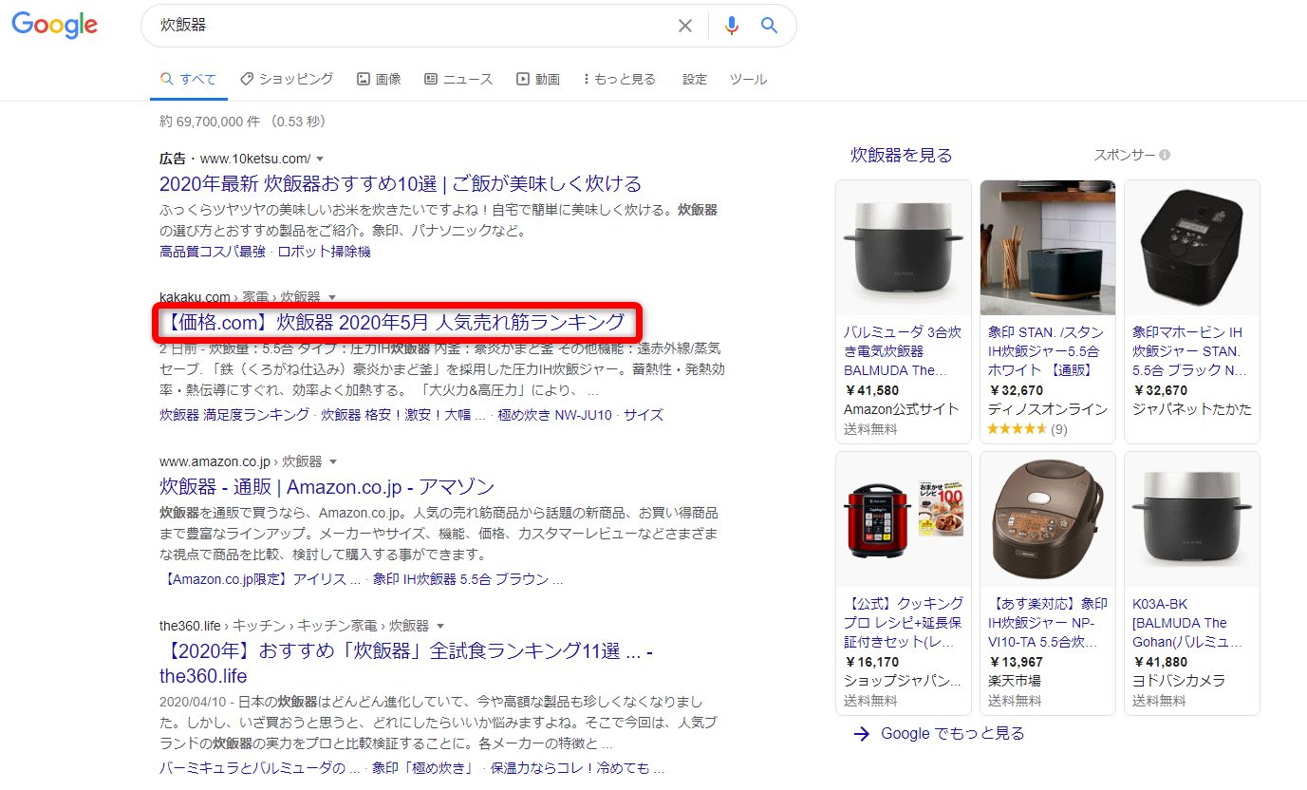Open 極め炊き NW-JU10 sitelink
1307x790 pixels.
[x=555, y=415]
